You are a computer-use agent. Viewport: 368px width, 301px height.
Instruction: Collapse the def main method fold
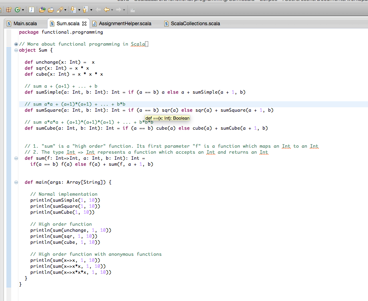tap(16, 182)
